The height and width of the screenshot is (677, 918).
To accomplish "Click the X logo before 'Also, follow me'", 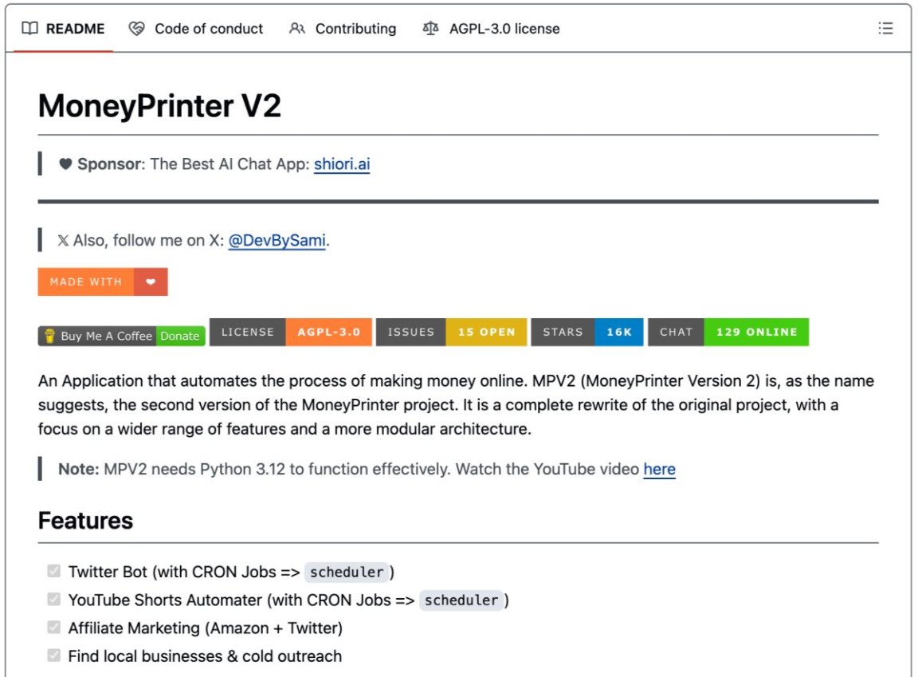I will click(x=63, y=241).
